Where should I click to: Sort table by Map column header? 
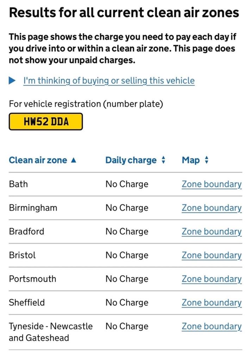(191, 160)
